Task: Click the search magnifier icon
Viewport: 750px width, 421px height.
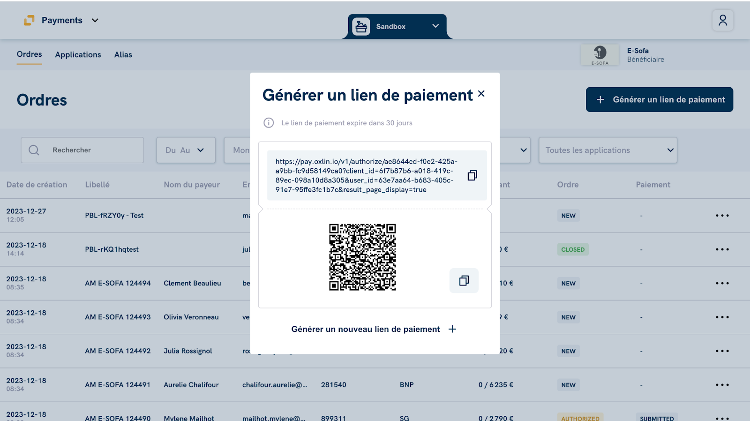Action: tap(34, 150)
